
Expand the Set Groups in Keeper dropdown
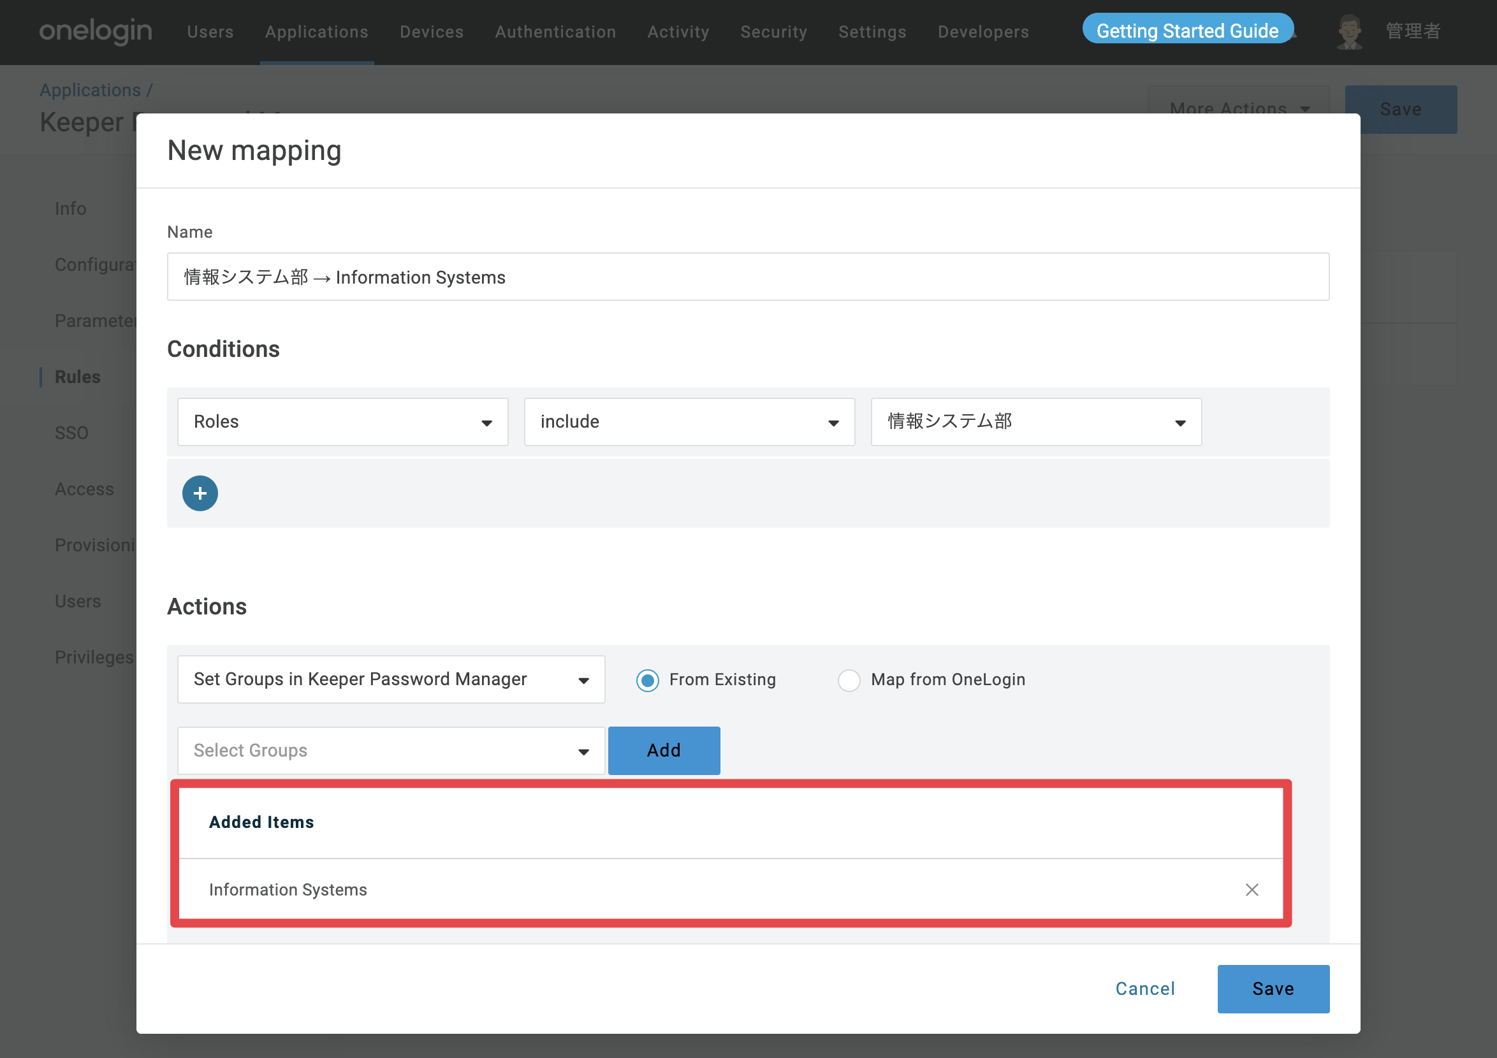coord(391,679)
